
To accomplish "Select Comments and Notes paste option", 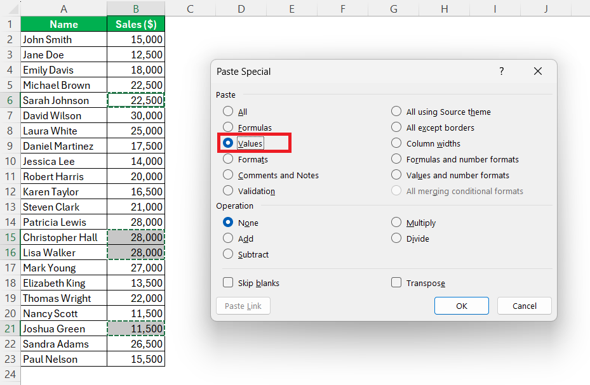I will tap(271, 175).
